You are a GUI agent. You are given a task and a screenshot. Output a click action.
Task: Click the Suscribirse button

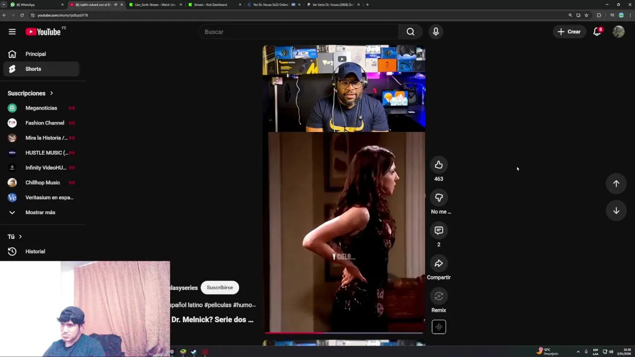point(220,288)
